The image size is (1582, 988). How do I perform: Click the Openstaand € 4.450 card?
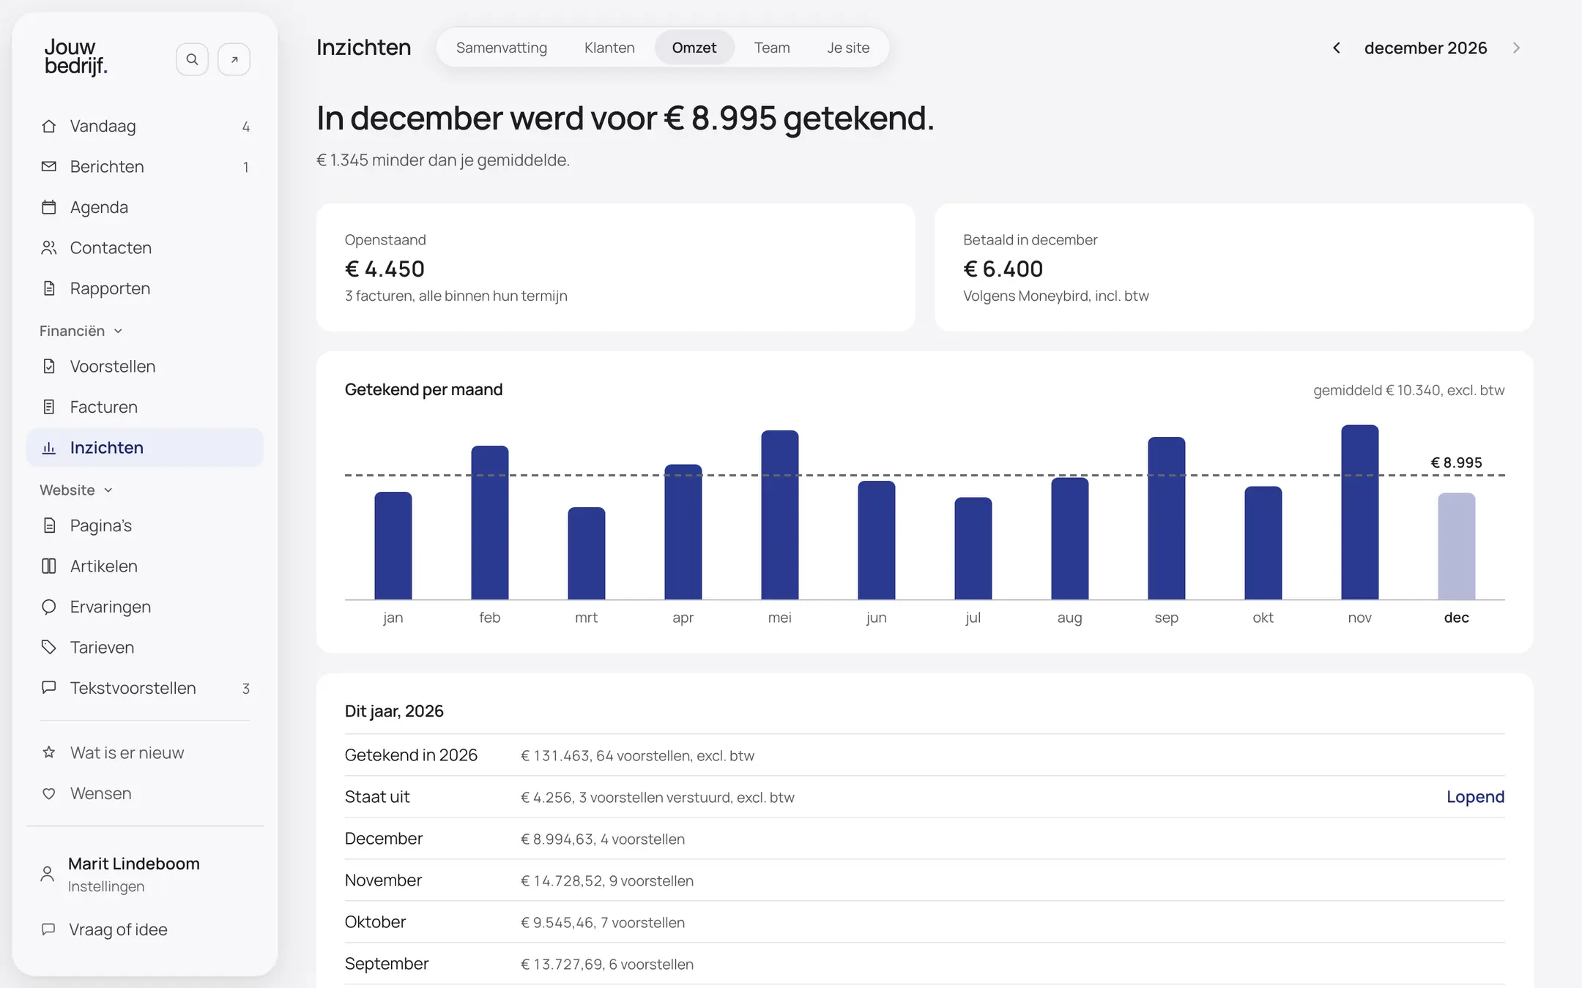[616, 267]
